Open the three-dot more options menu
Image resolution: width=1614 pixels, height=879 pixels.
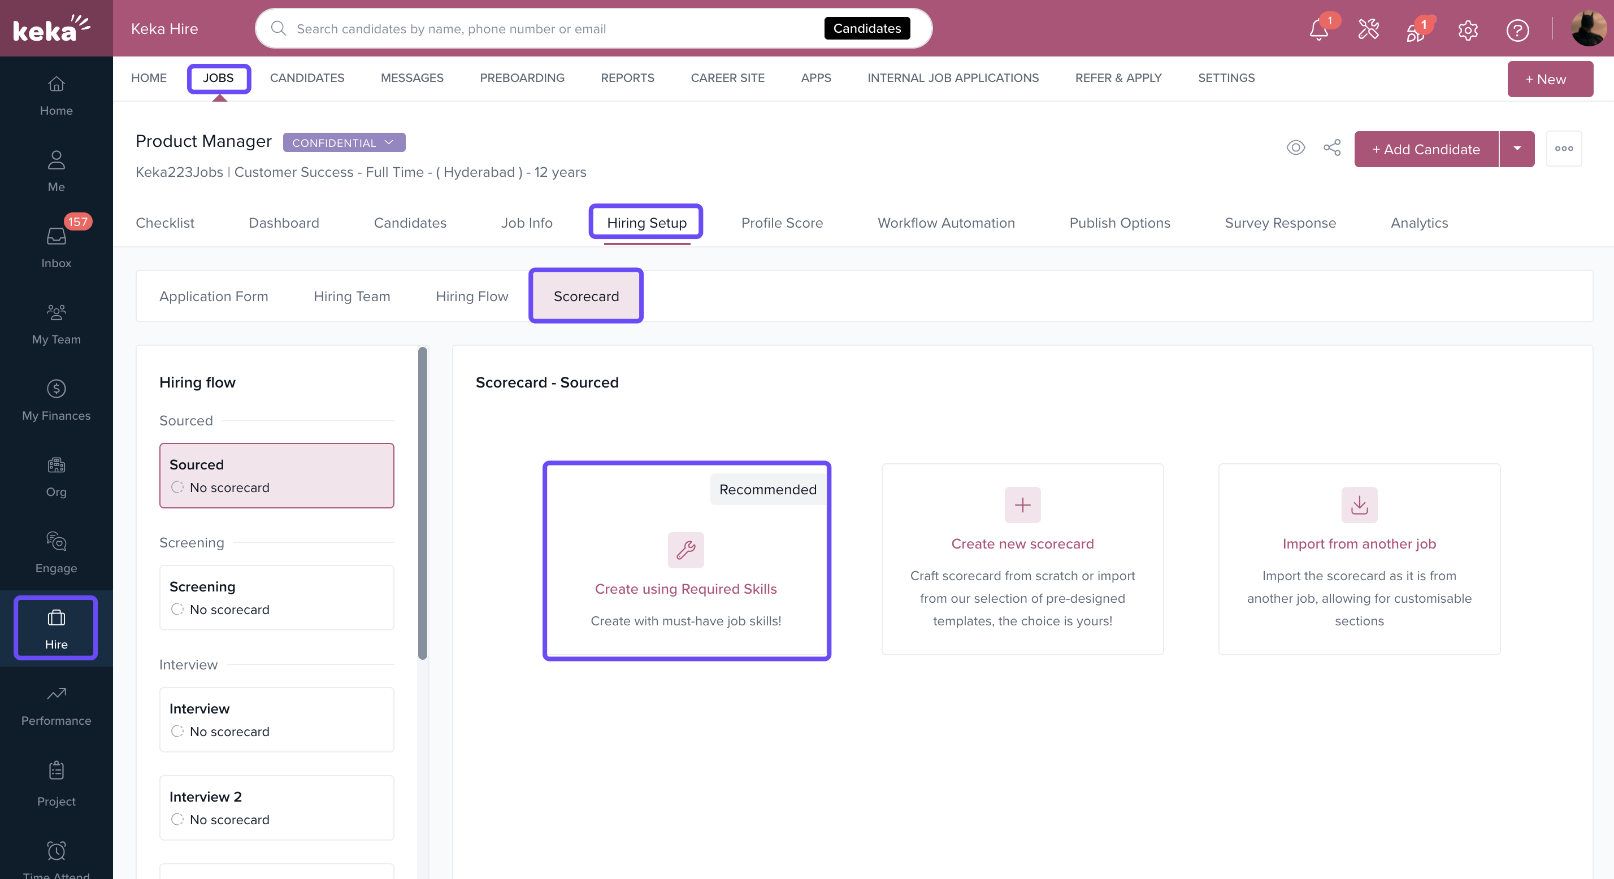point(1563,149)
